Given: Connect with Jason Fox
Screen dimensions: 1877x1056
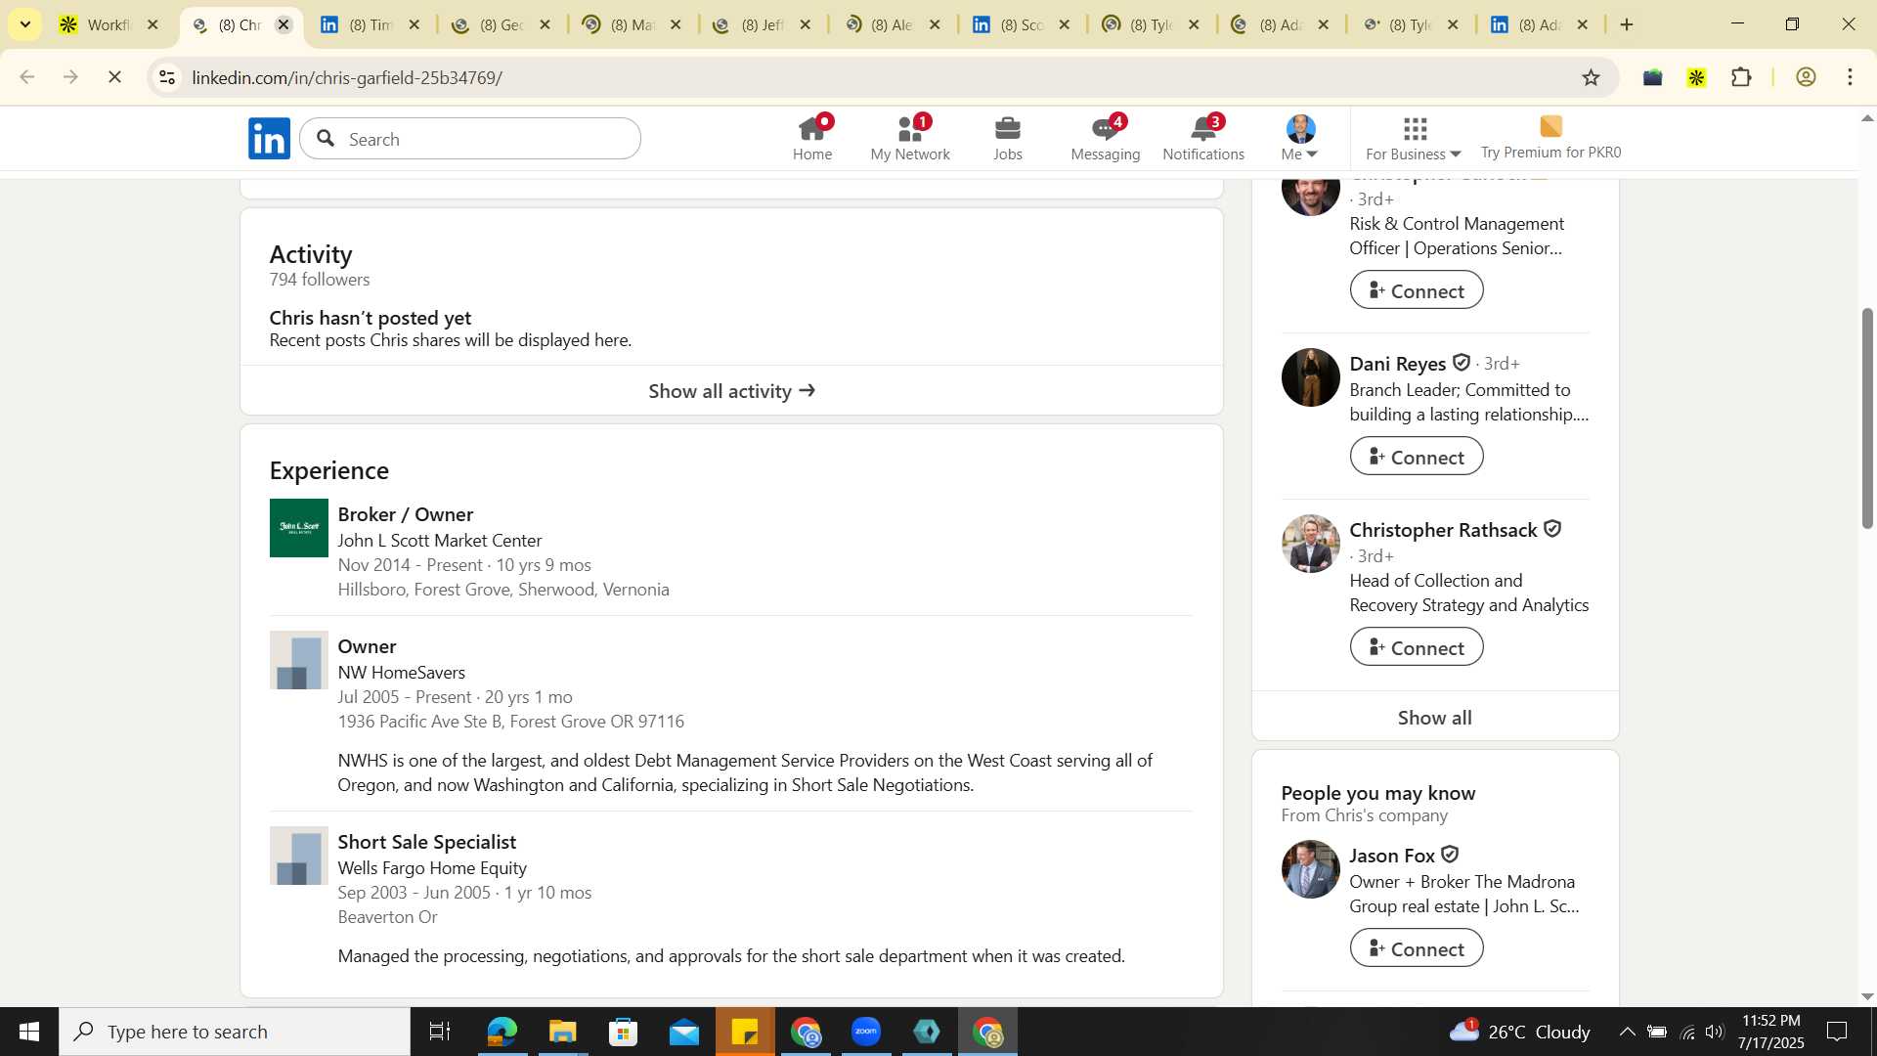Looking at the screenshot, I should (1417, 948).
